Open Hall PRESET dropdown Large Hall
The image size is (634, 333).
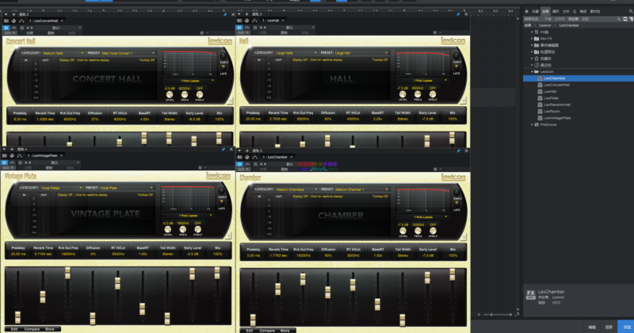(361, 52)
